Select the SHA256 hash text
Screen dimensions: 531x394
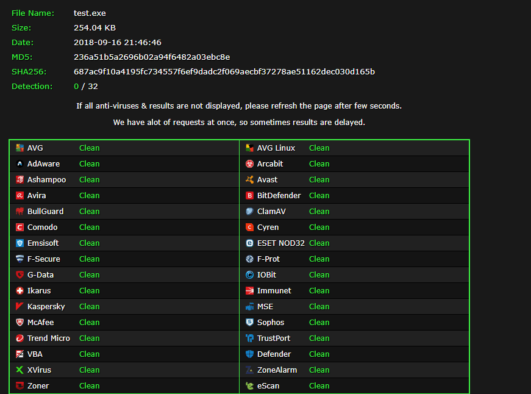tap(224, 71)
